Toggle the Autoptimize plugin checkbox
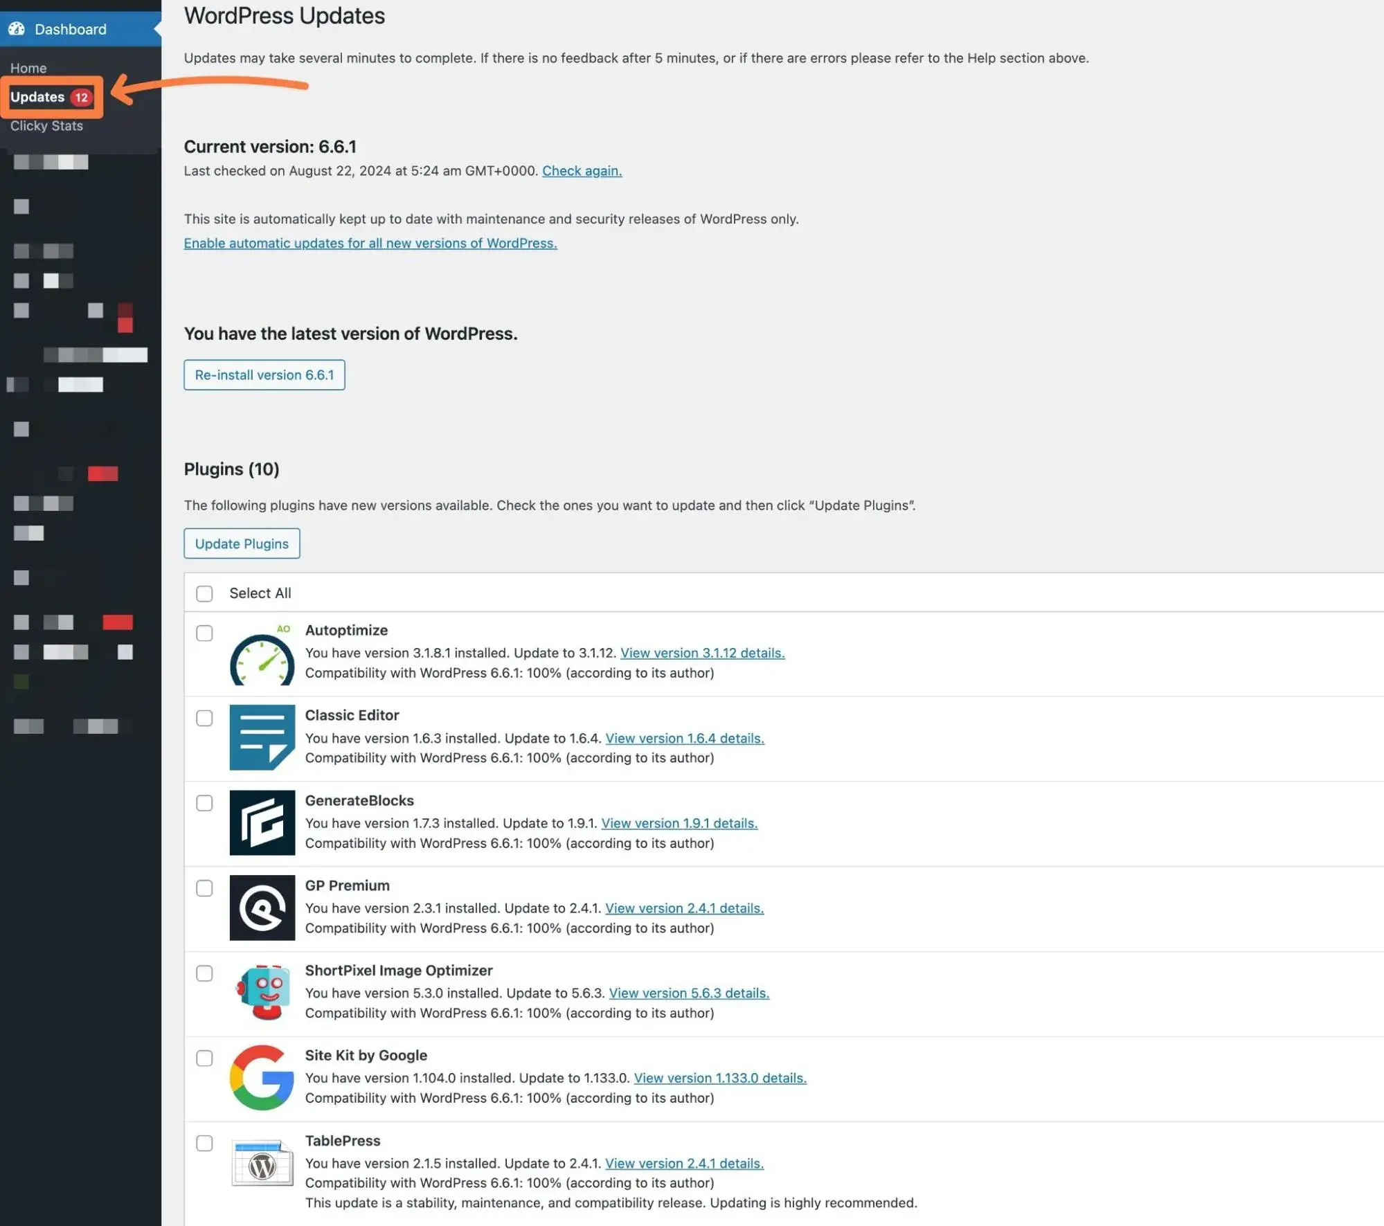This screenshot has height=1226, width=1384. click(204, 633)
